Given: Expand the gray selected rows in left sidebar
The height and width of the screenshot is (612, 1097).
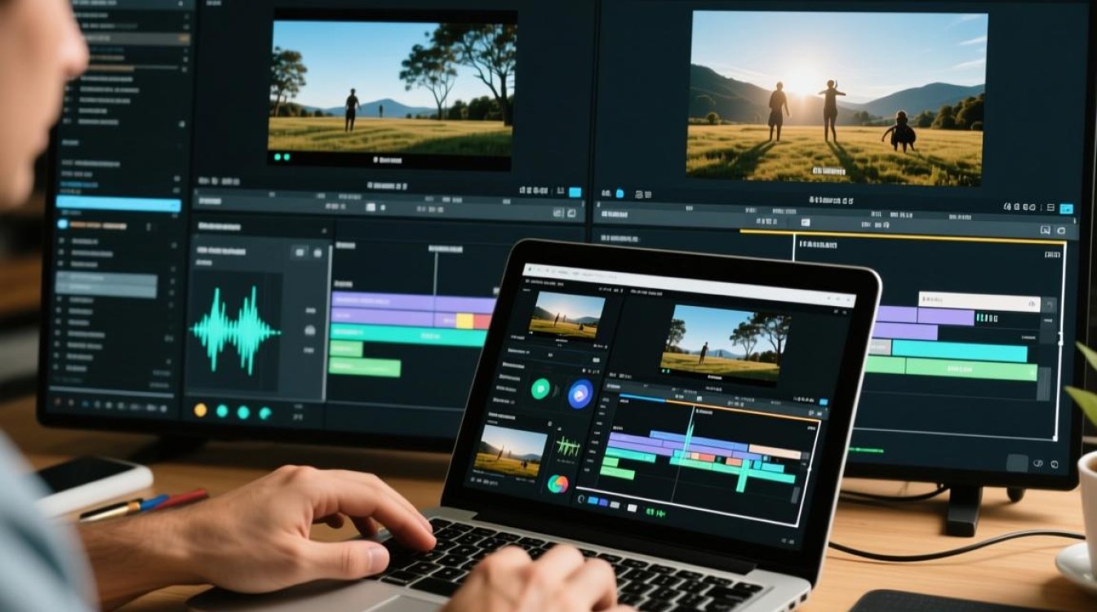Looking at the screenshot, I should 106,284.
